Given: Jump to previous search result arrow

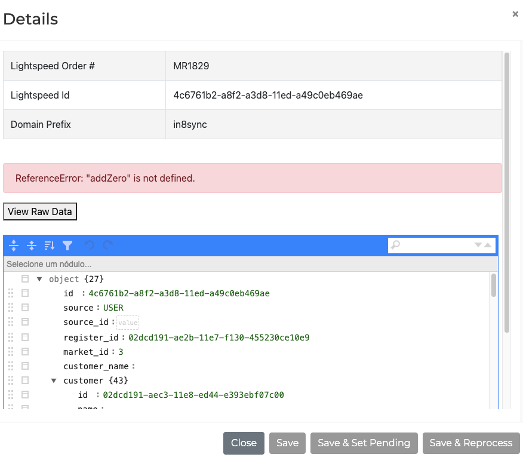Looking at the screenshot, I should pyautogui.click(x=488, y=246).
